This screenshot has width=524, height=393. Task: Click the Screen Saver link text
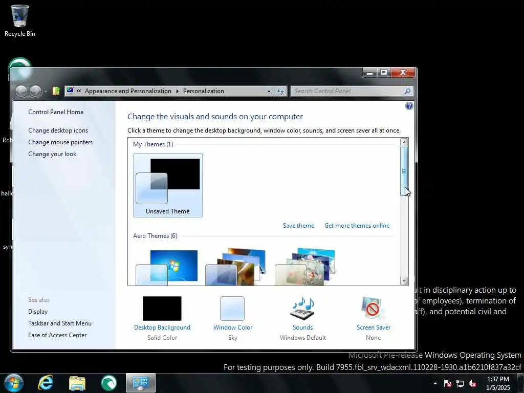(373, 327)
